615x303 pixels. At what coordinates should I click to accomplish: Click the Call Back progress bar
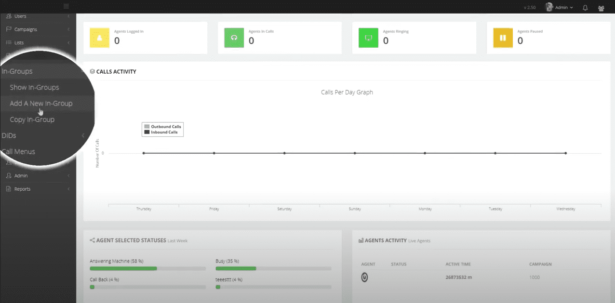147,287
